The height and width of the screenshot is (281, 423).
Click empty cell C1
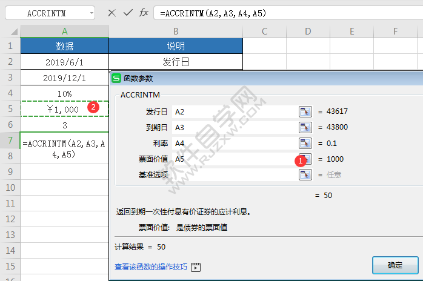[264, 46]
